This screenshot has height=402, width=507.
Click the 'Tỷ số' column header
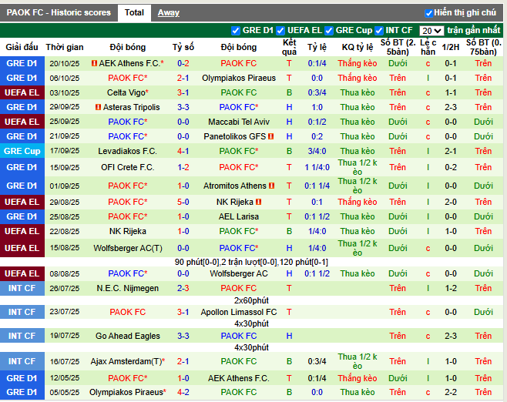[x=183, y=47]
